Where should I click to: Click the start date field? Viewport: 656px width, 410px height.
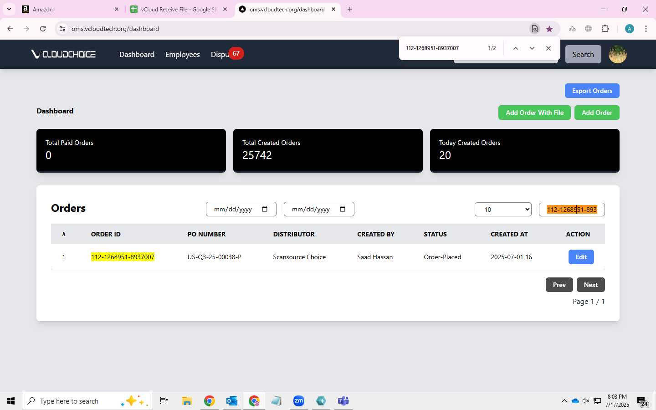click(x=241, y=209)
